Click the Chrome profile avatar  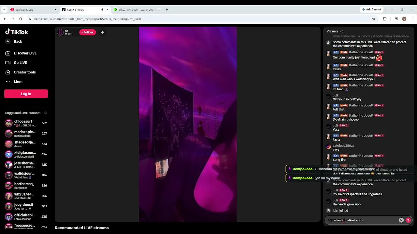tap(404, 19)
